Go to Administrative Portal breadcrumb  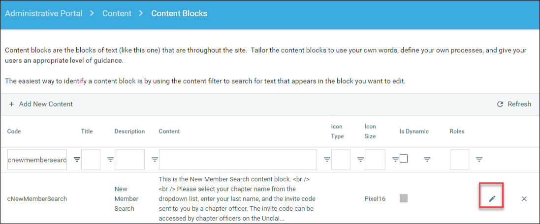coord(44,13)
